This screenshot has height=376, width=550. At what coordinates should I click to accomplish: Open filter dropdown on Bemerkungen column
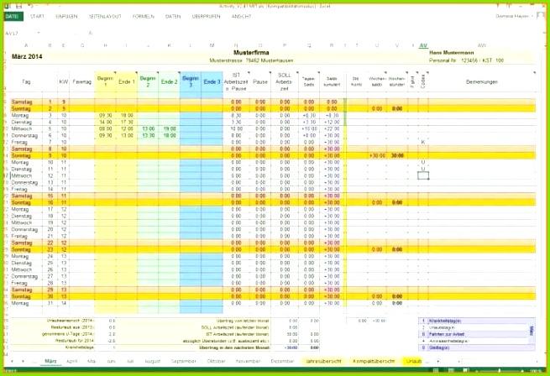pyautogui.click(x=534, y=73)
